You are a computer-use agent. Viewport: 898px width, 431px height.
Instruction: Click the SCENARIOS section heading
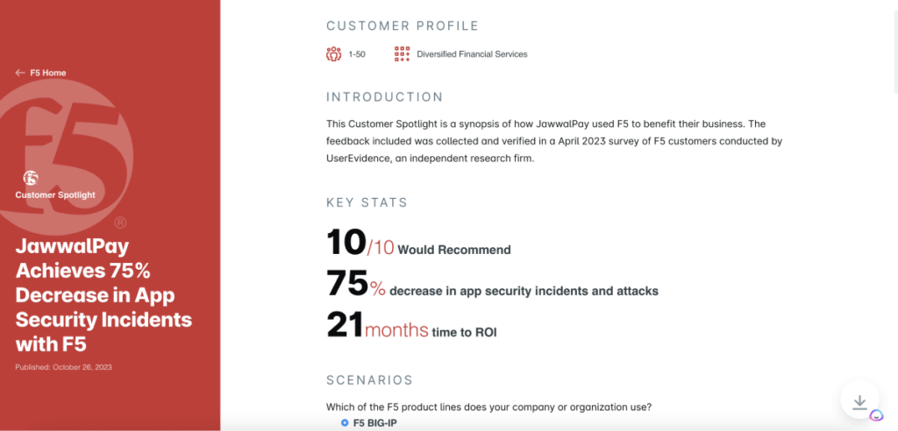[x=369, y=381]
